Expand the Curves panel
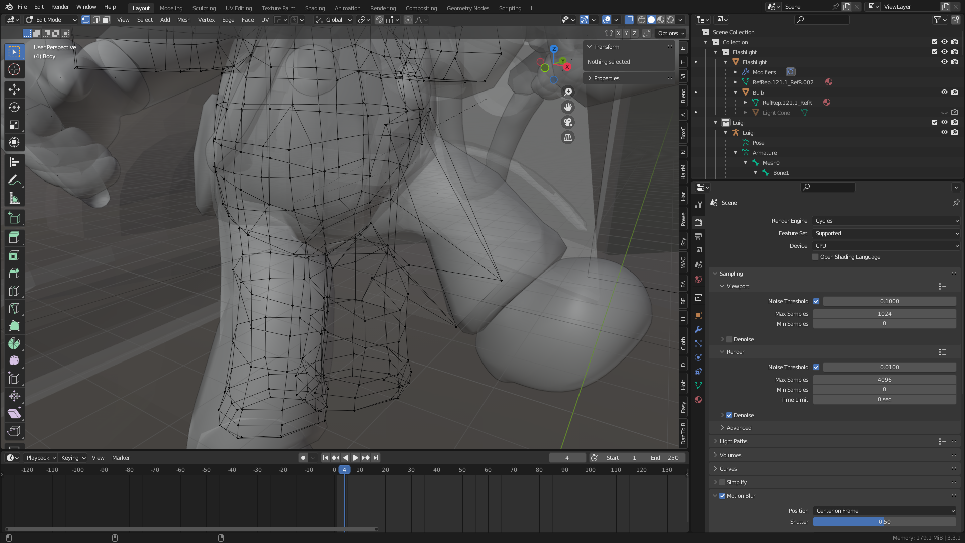 tap(728, 469)
